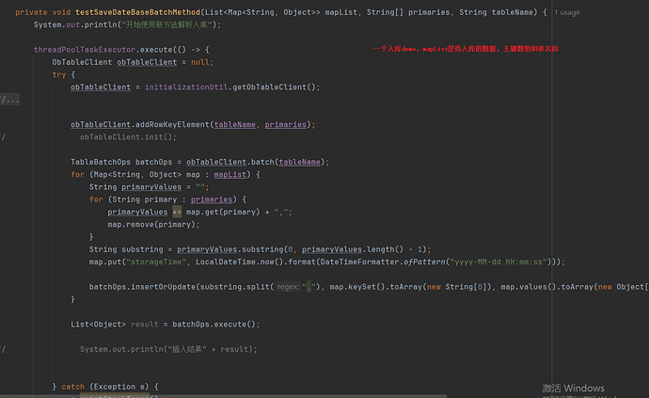Click primaryValues in its String declaration
Screen dimensions: 649x398
[x=151, y=187]
